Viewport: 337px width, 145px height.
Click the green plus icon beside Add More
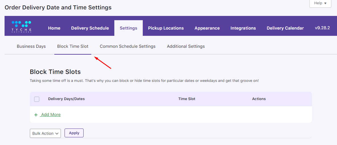click(36, 115)
